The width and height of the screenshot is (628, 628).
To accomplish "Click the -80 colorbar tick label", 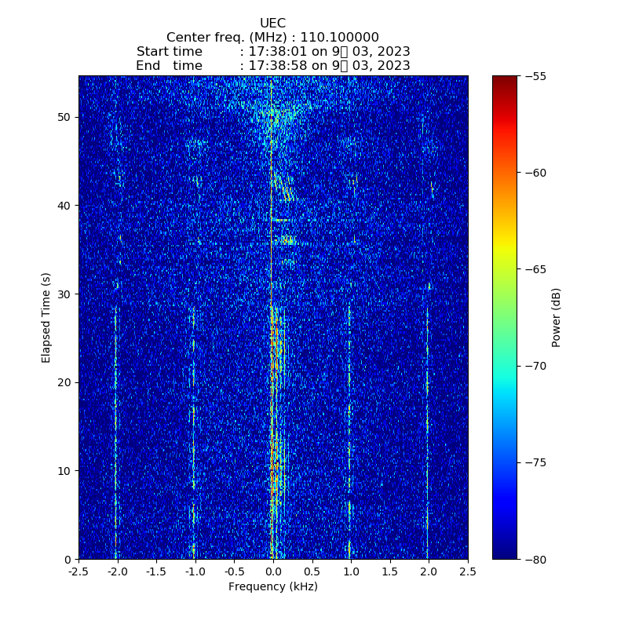I will click(538, 559).
